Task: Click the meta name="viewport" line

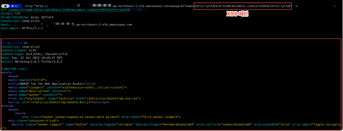Action: (x=67, y=87)
